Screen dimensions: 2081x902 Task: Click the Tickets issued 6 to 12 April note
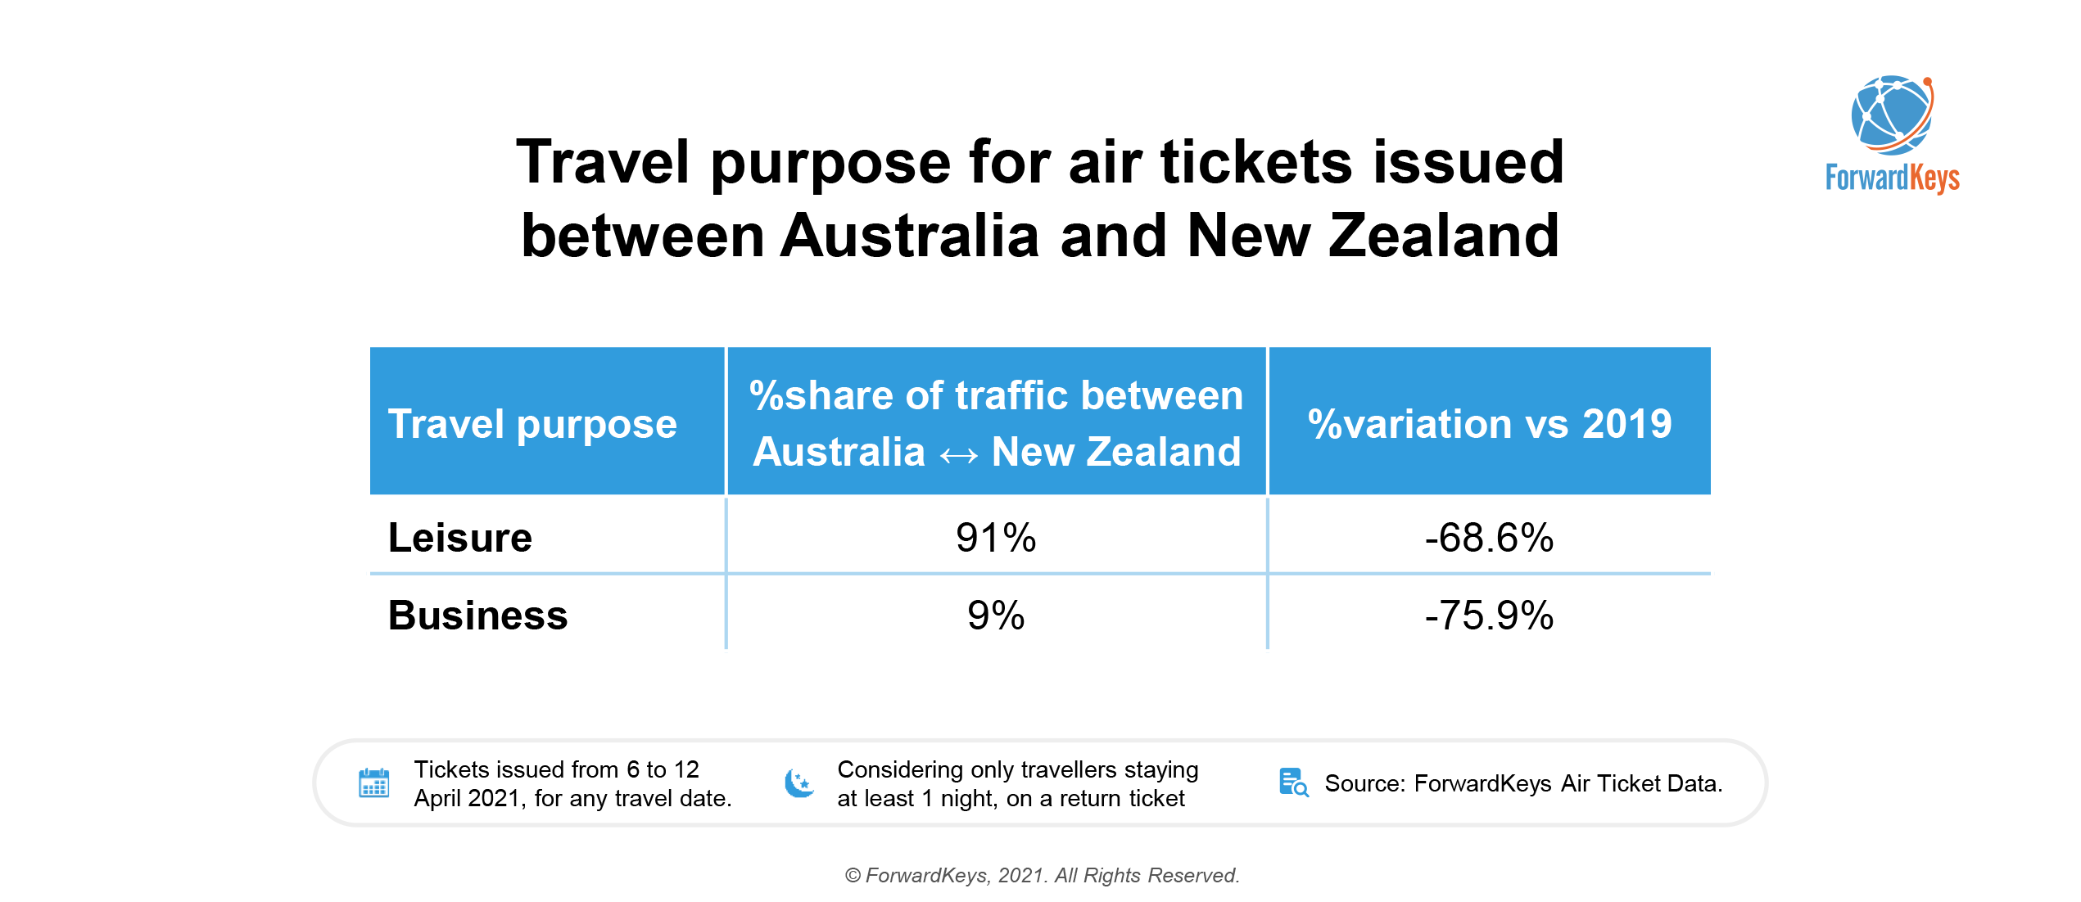pos(572,783)
